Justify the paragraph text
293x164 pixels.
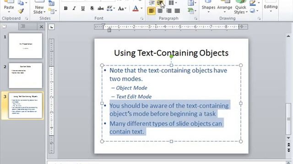pos(177,11)
